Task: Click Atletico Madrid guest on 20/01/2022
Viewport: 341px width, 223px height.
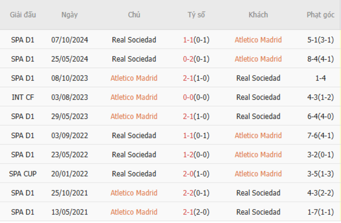Action: [258, 174]
